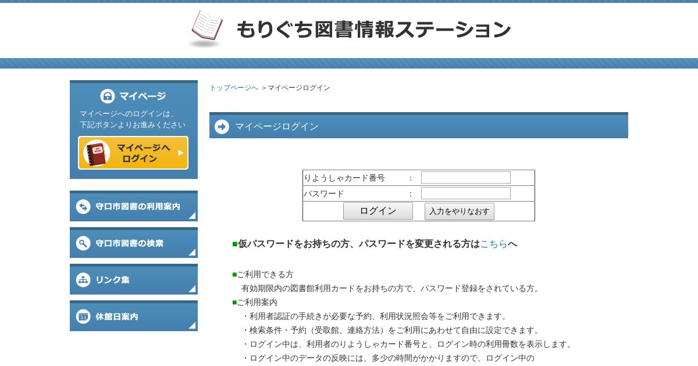The image size is (698, 366).
Task: Click the ご利用できる方 heading text
Action: click(265, 274)
